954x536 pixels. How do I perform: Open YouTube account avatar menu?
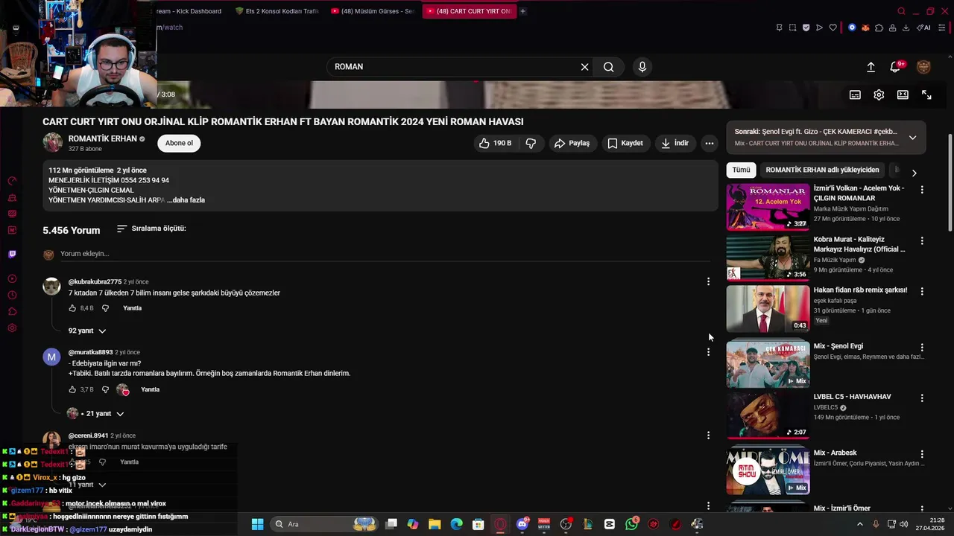coord(923,67)
